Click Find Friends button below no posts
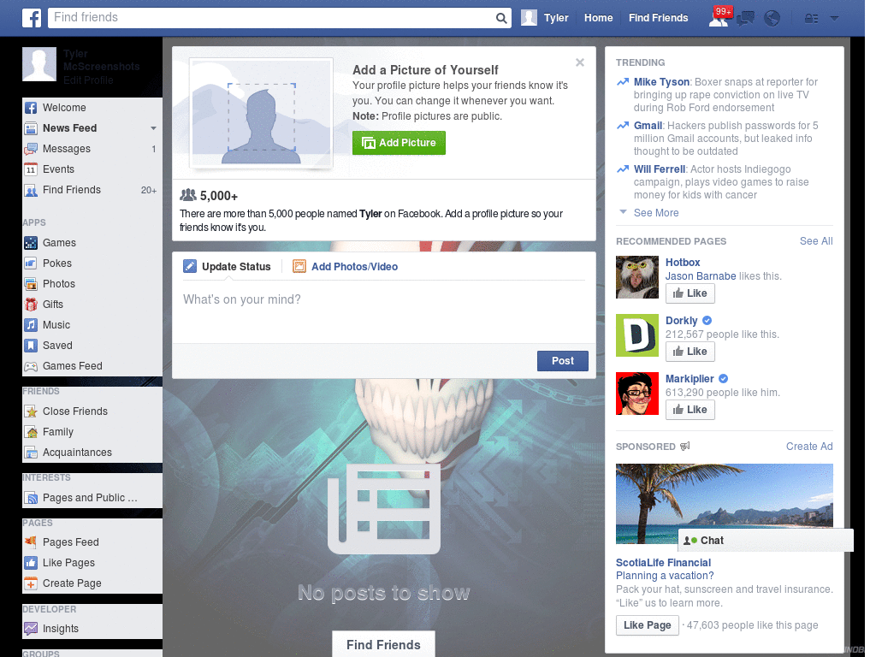 pos(383,644)
